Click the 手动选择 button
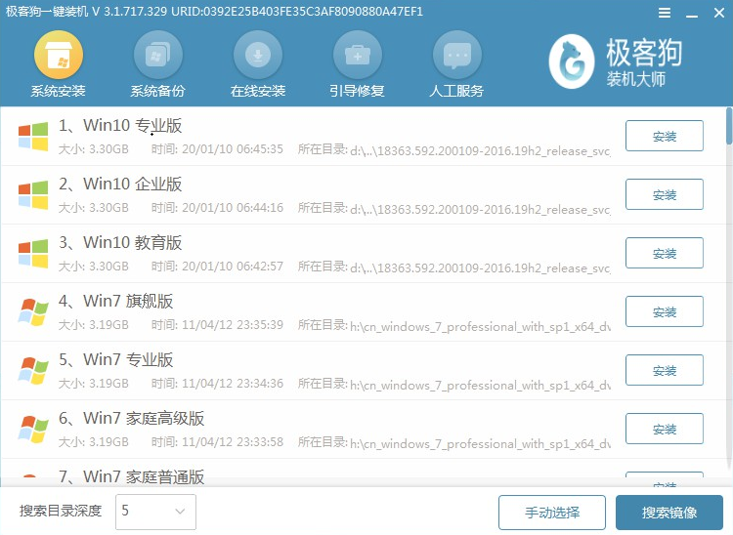Image resolution: width=733 pixels, height=535 pixels. point(551,513)
